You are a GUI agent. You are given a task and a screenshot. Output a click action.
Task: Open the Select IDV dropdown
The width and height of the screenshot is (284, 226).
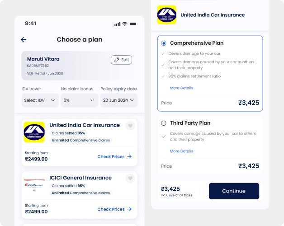40,100
